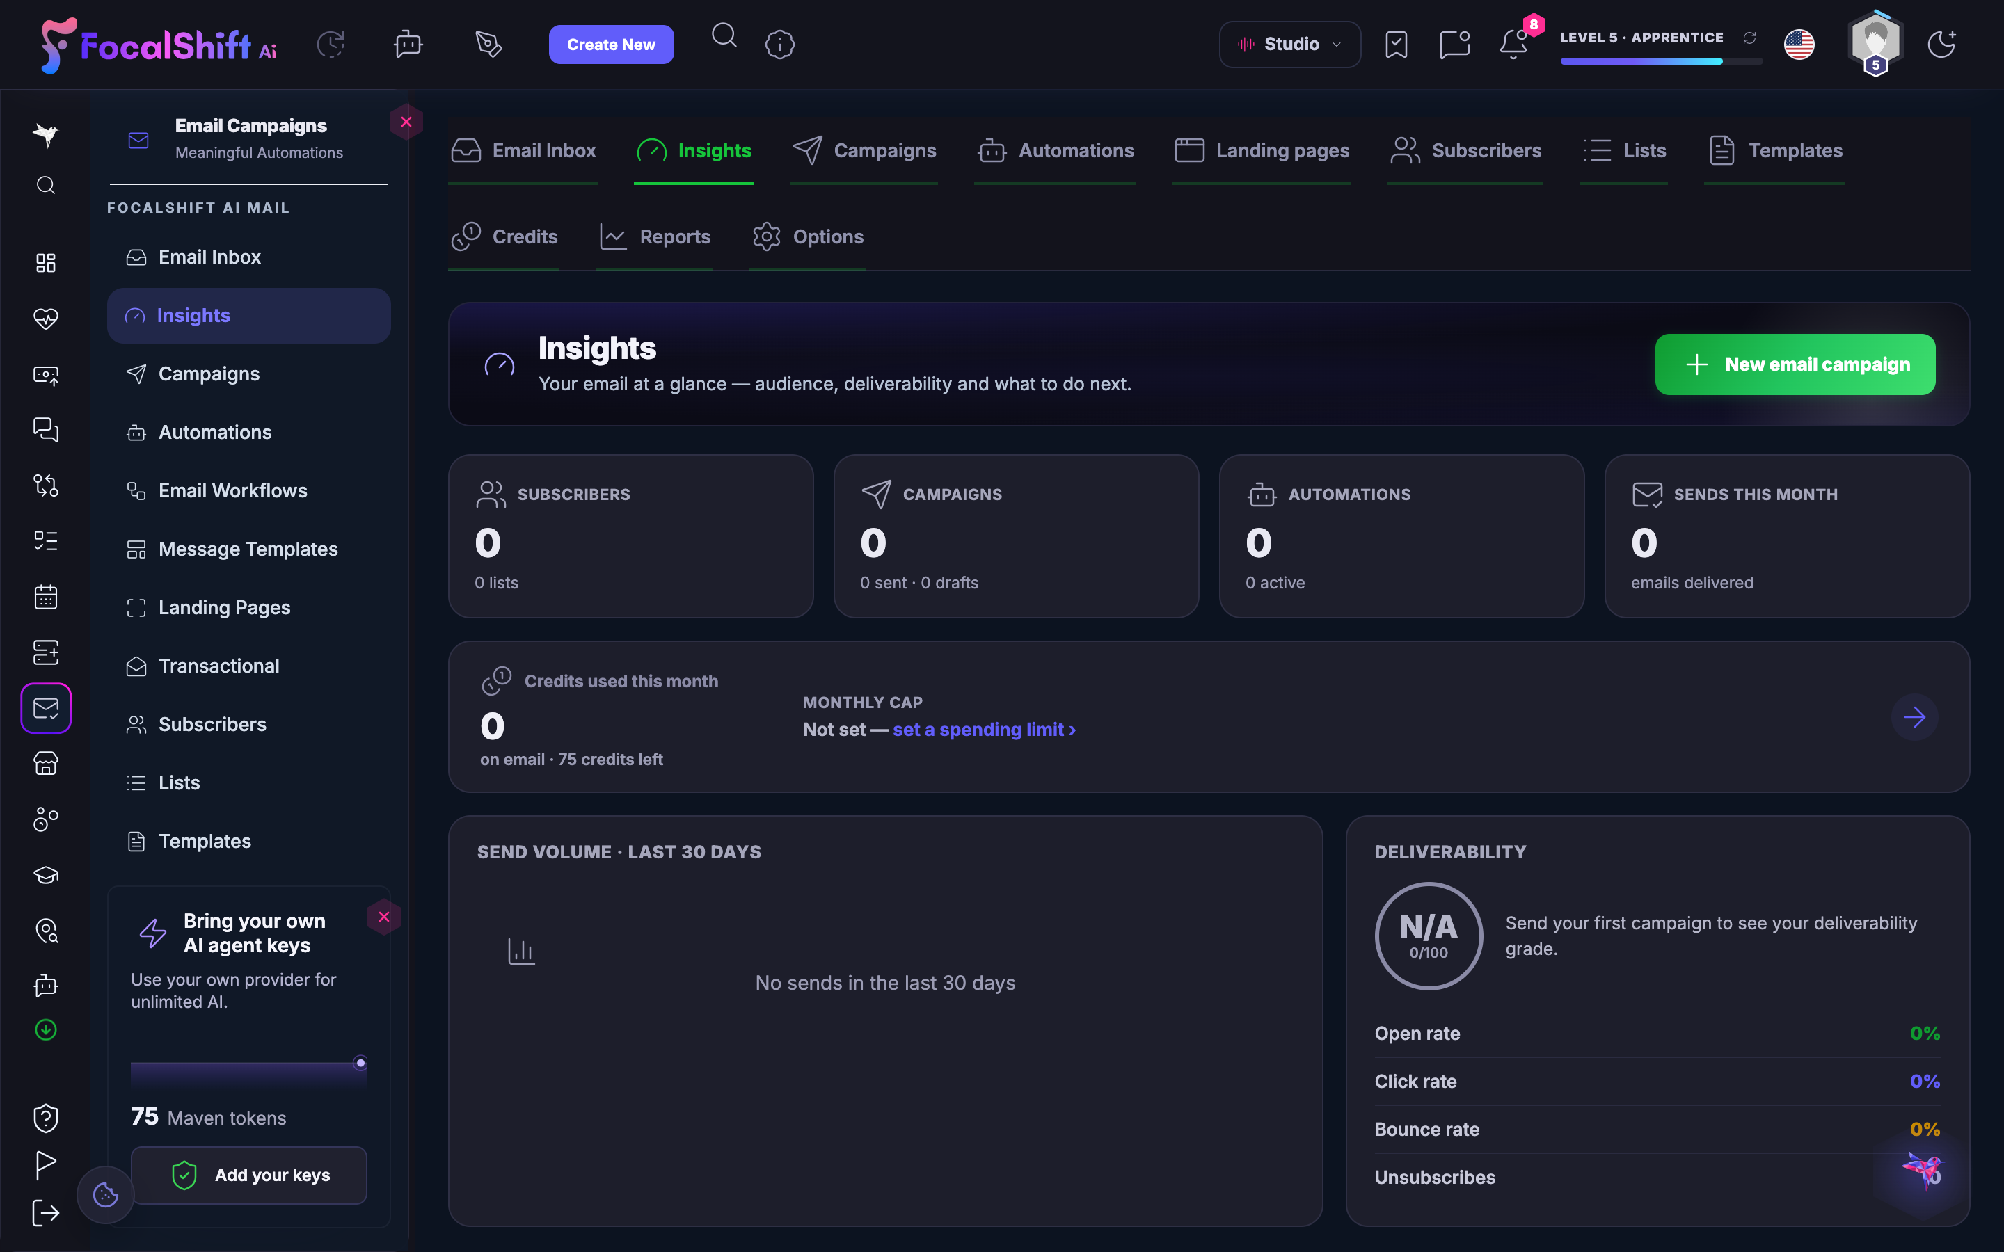
Task: Open the dashboard grid icon in left rail
Action: point(45,262)
